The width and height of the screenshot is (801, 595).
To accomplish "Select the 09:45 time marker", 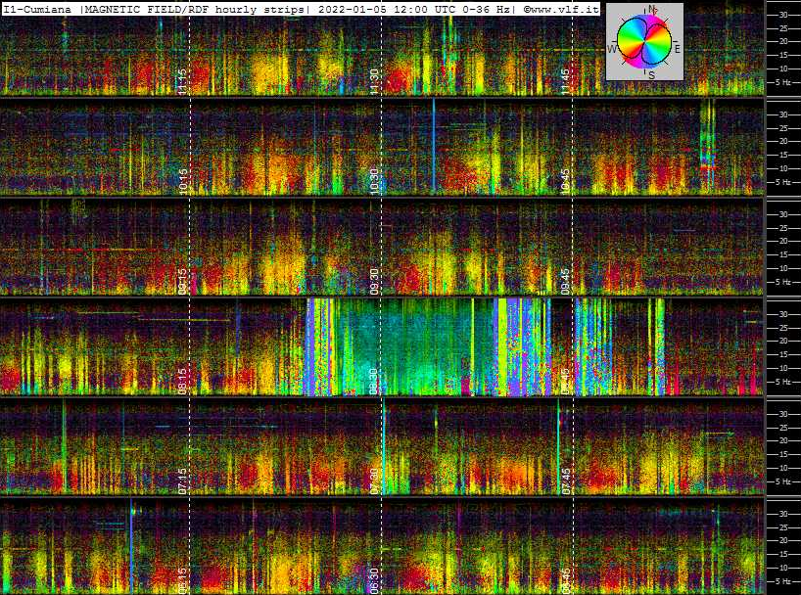I will pyautogui.click(x=566, y=282).
